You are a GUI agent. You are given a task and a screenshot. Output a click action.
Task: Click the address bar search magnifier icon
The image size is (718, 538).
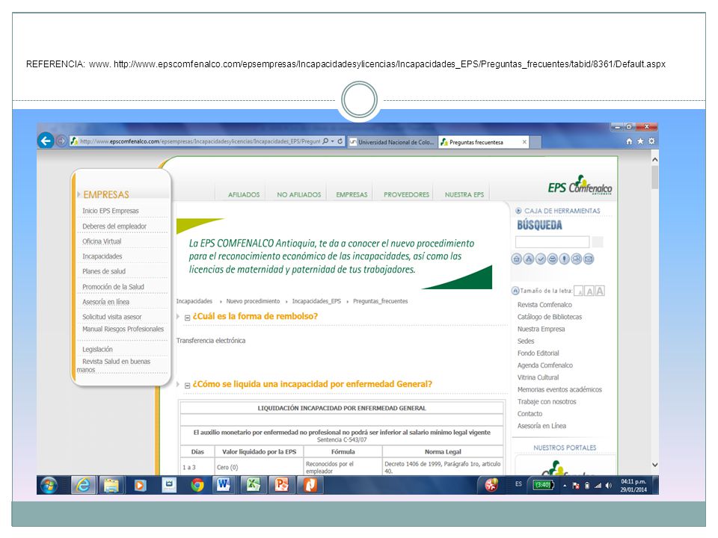(325, 141)
